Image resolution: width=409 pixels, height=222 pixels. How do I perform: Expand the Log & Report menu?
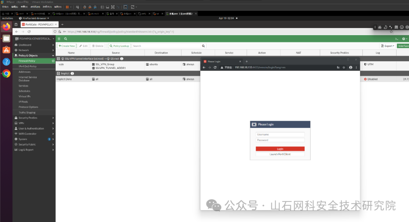pos(34,150)
